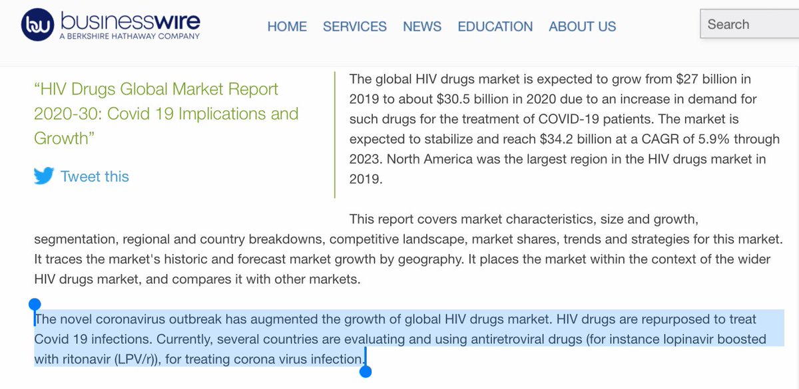This screenshot has width=799, height=389.
Task: Click the green HIV Drugs Global Market Report headline
Action: pyautogui.click(x=166, y=114)
